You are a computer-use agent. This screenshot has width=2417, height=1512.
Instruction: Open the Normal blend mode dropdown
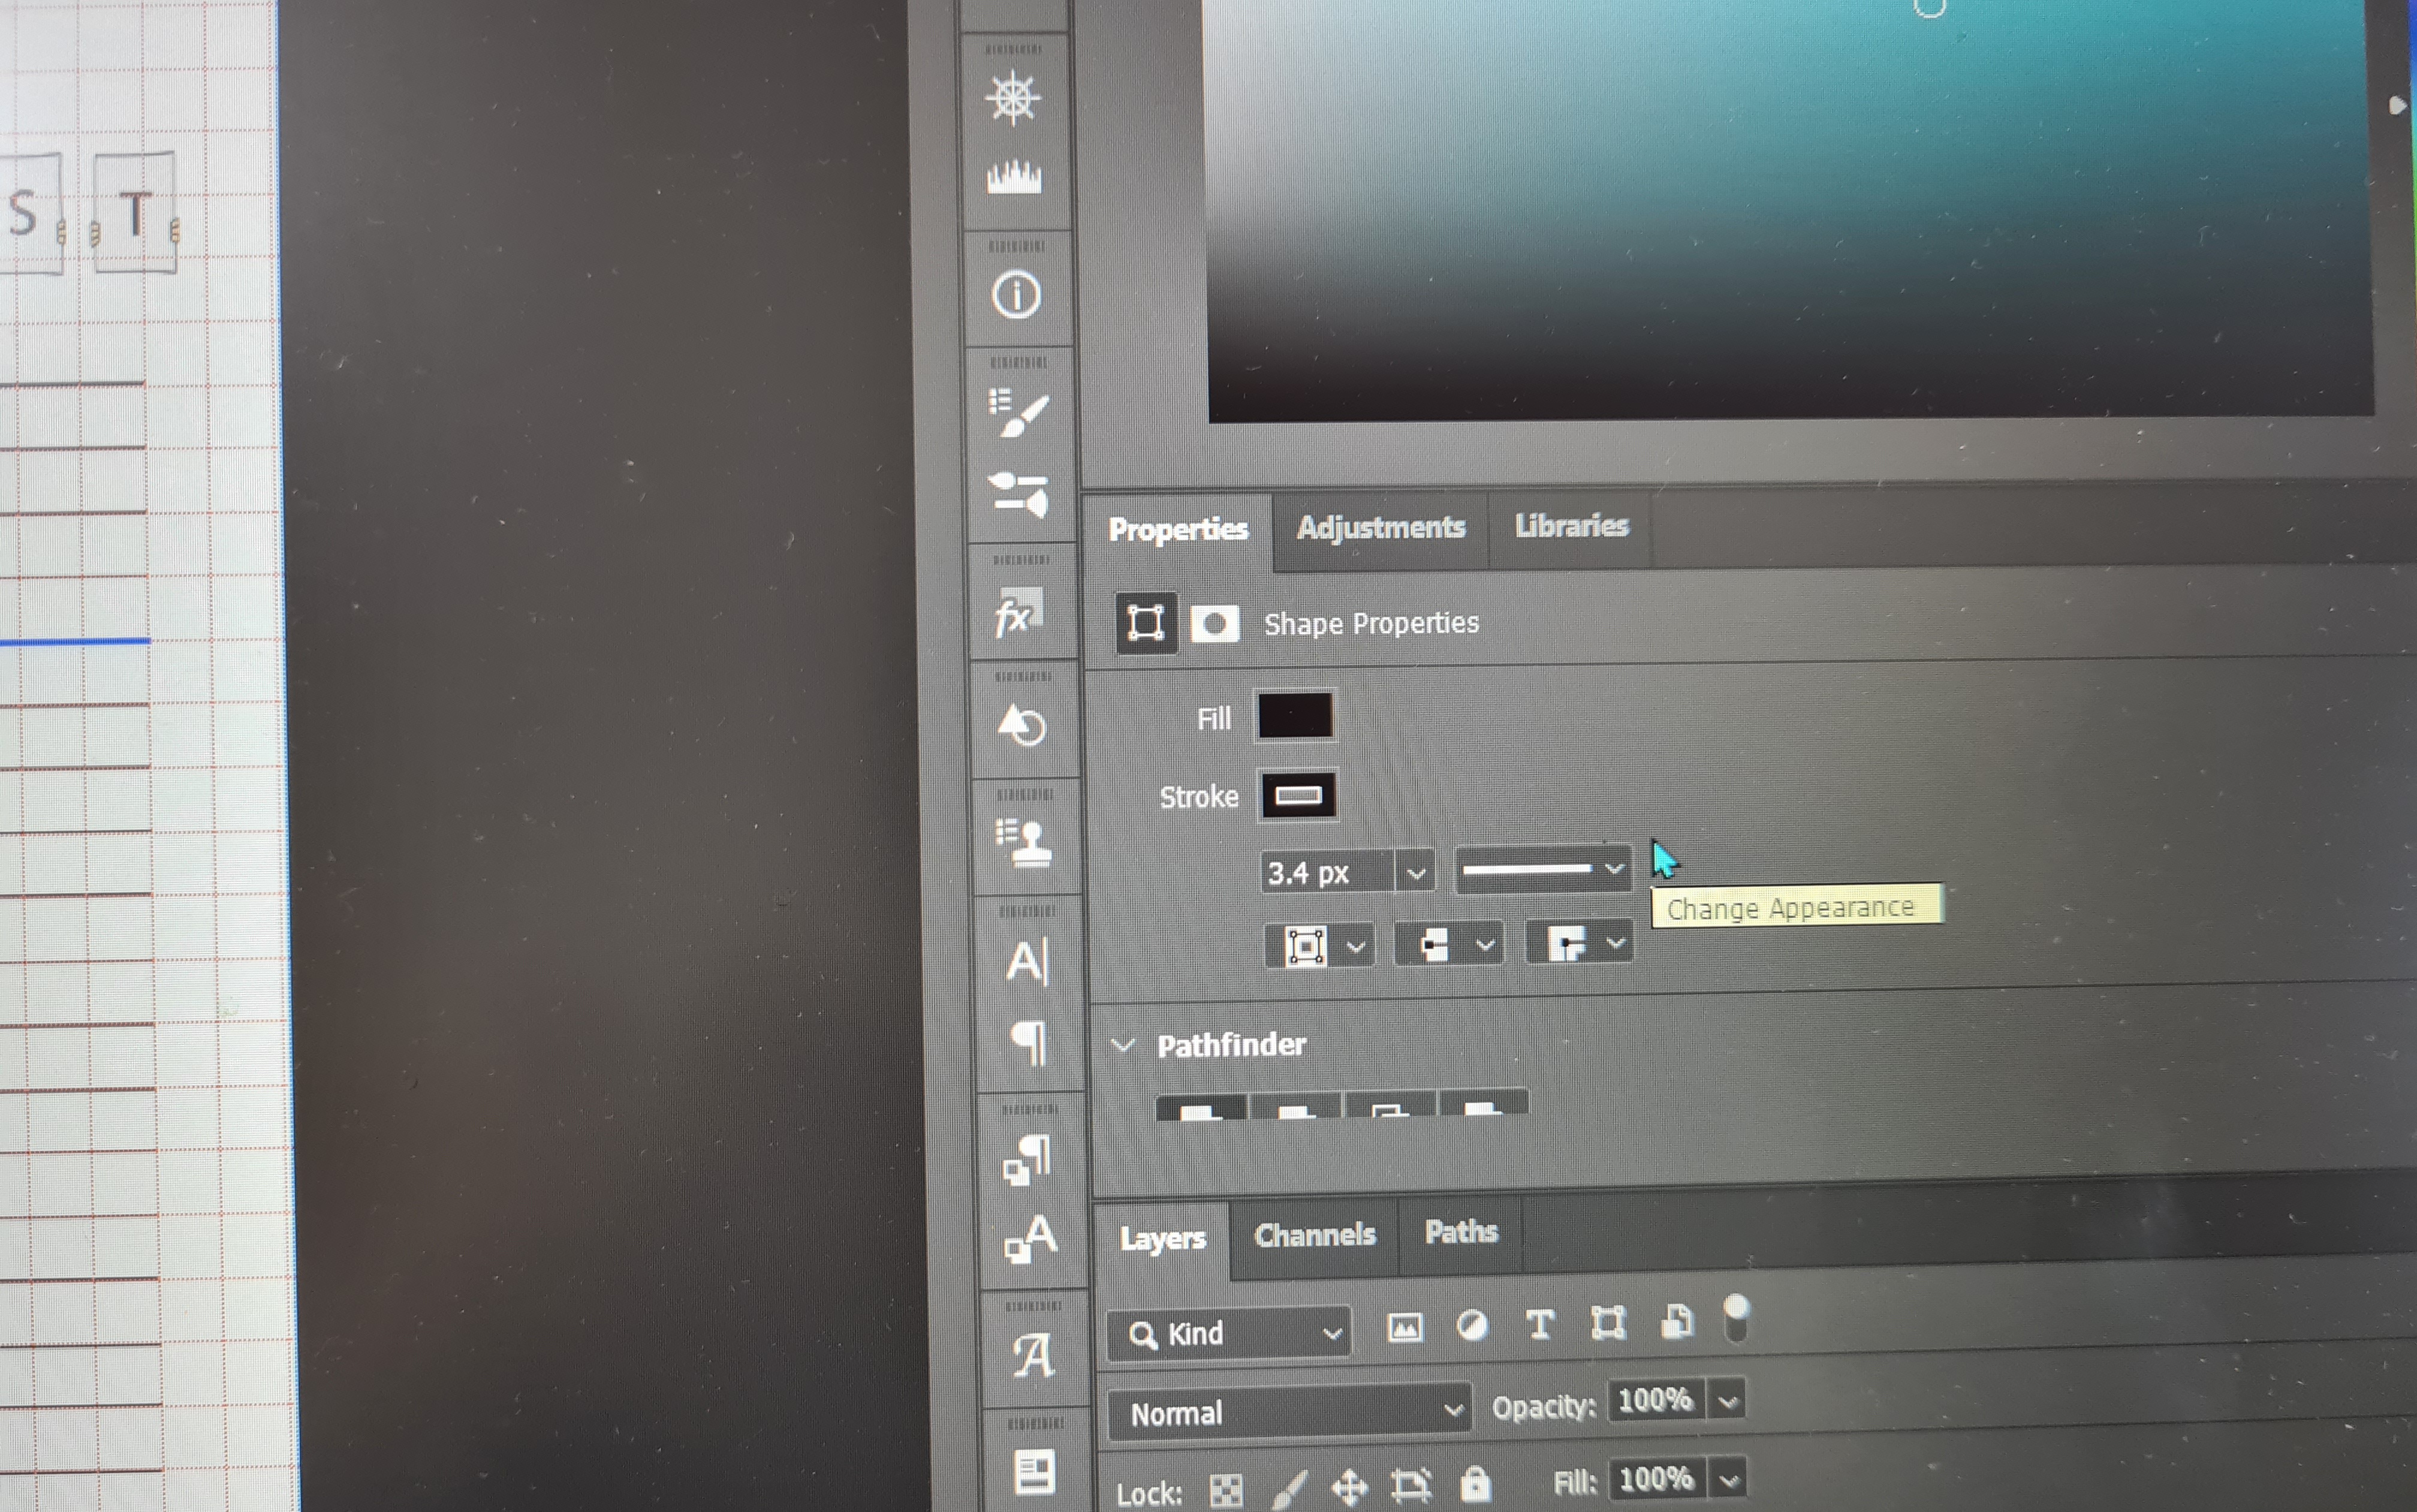pos(1289,1412)
